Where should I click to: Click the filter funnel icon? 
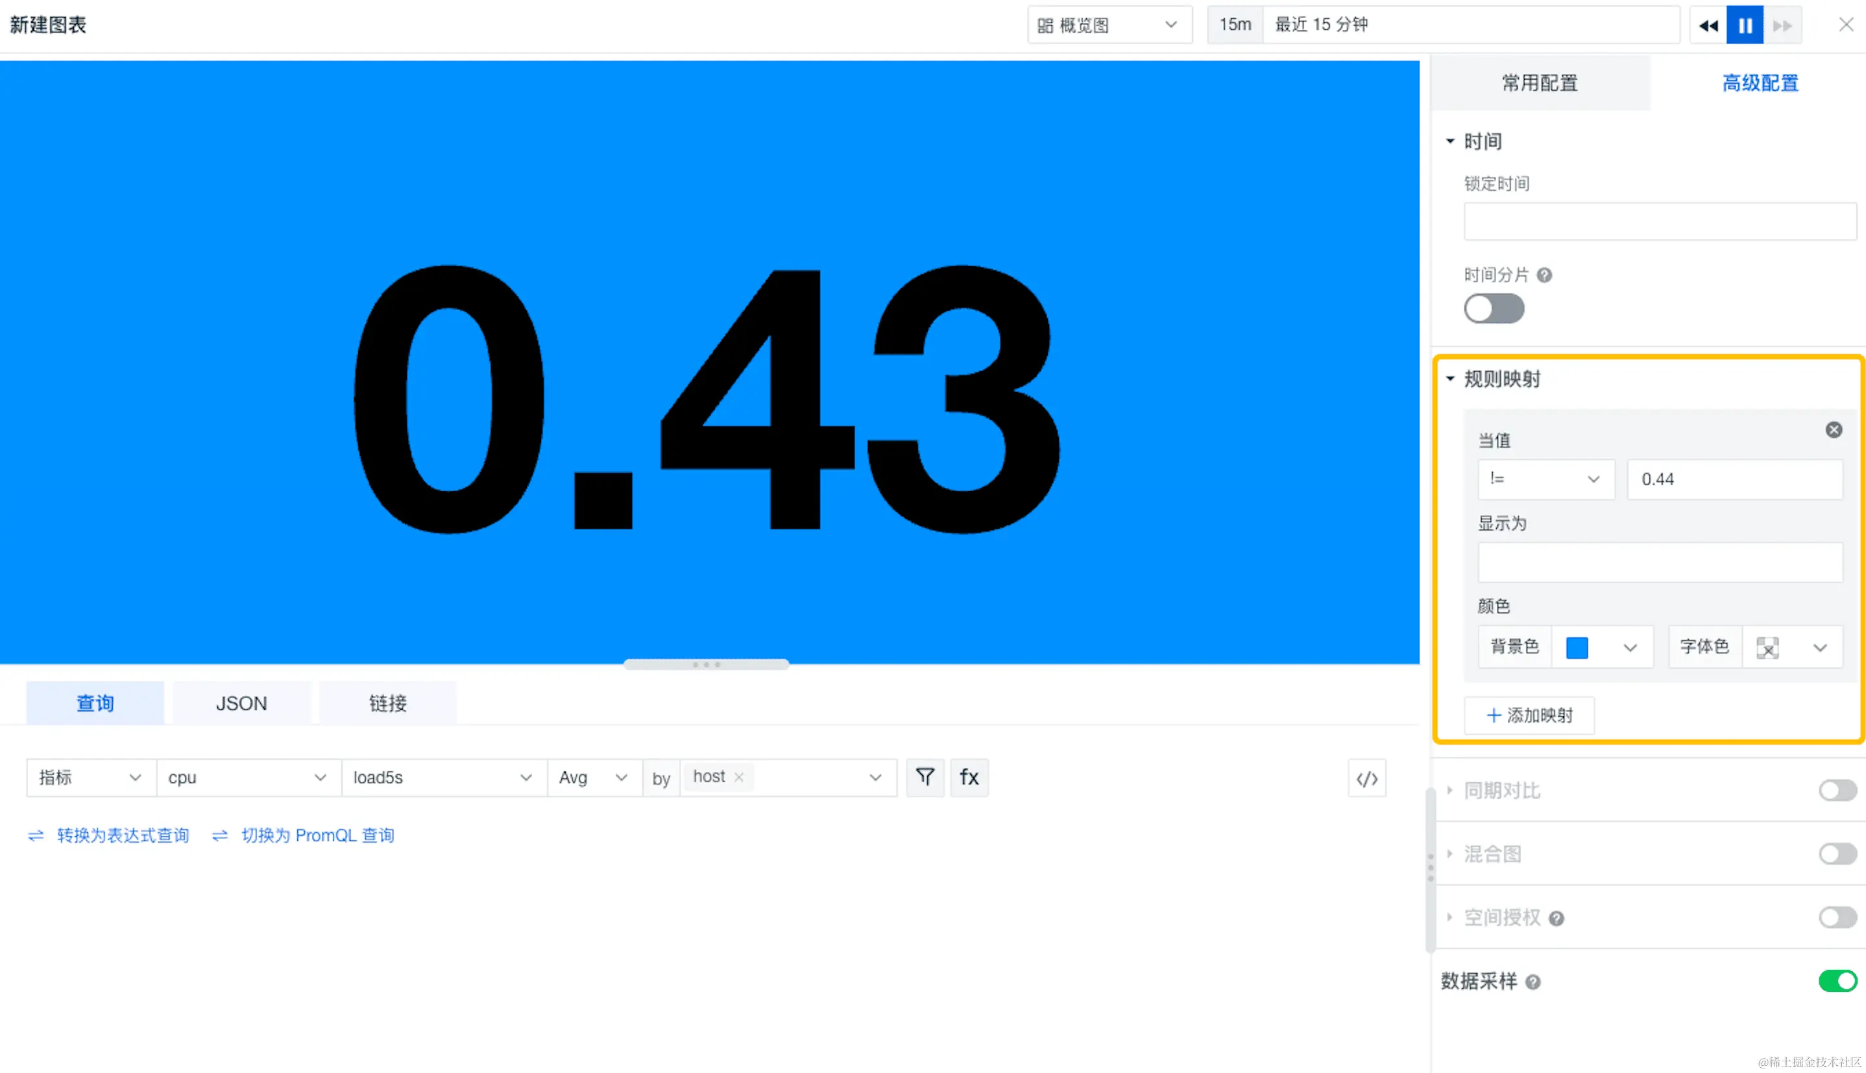click(x=925, y=777)
